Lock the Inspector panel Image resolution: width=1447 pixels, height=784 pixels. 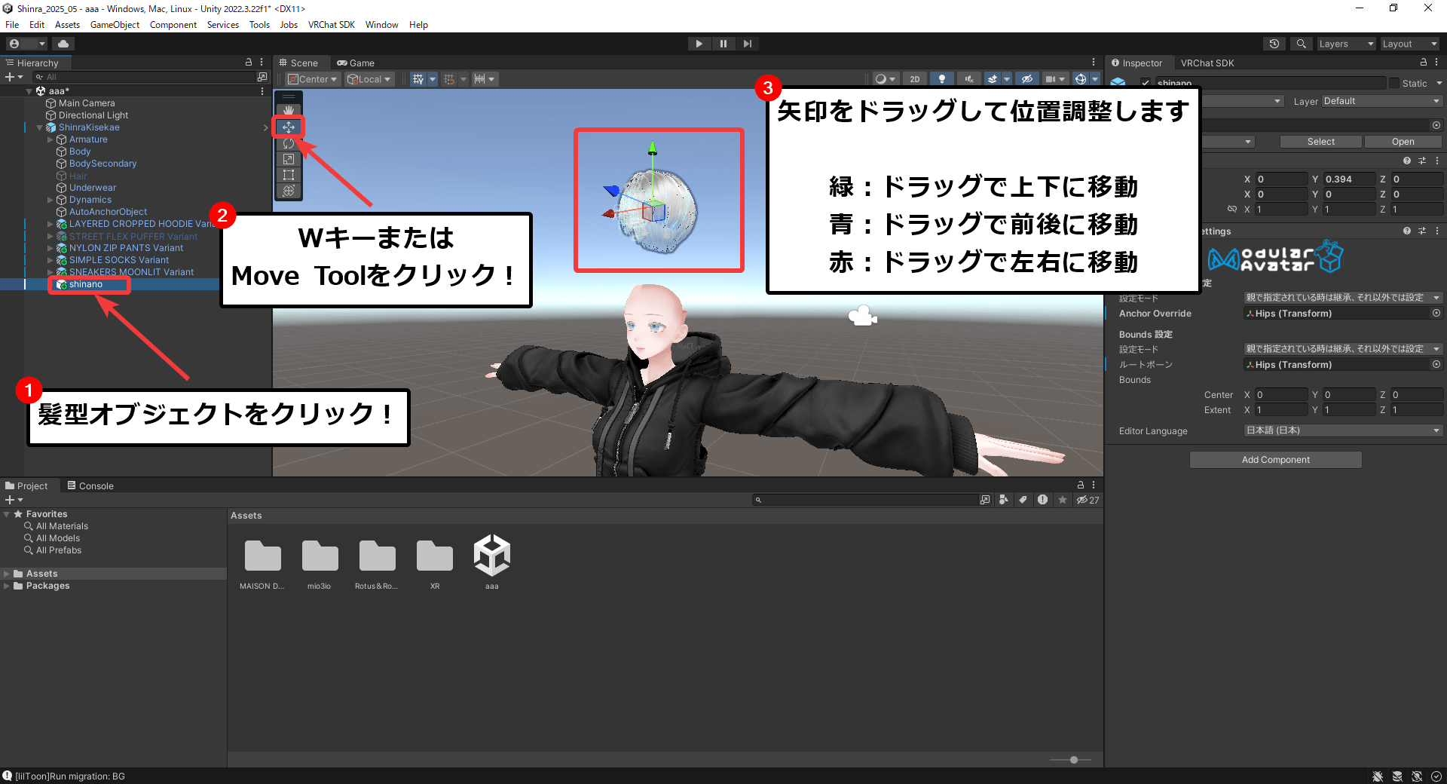click(x=1424, y=63)
